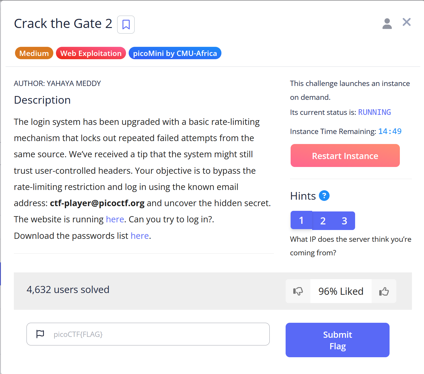Click the Instance Time Remaining countdown
424x374 pixels.
[390, 131]
